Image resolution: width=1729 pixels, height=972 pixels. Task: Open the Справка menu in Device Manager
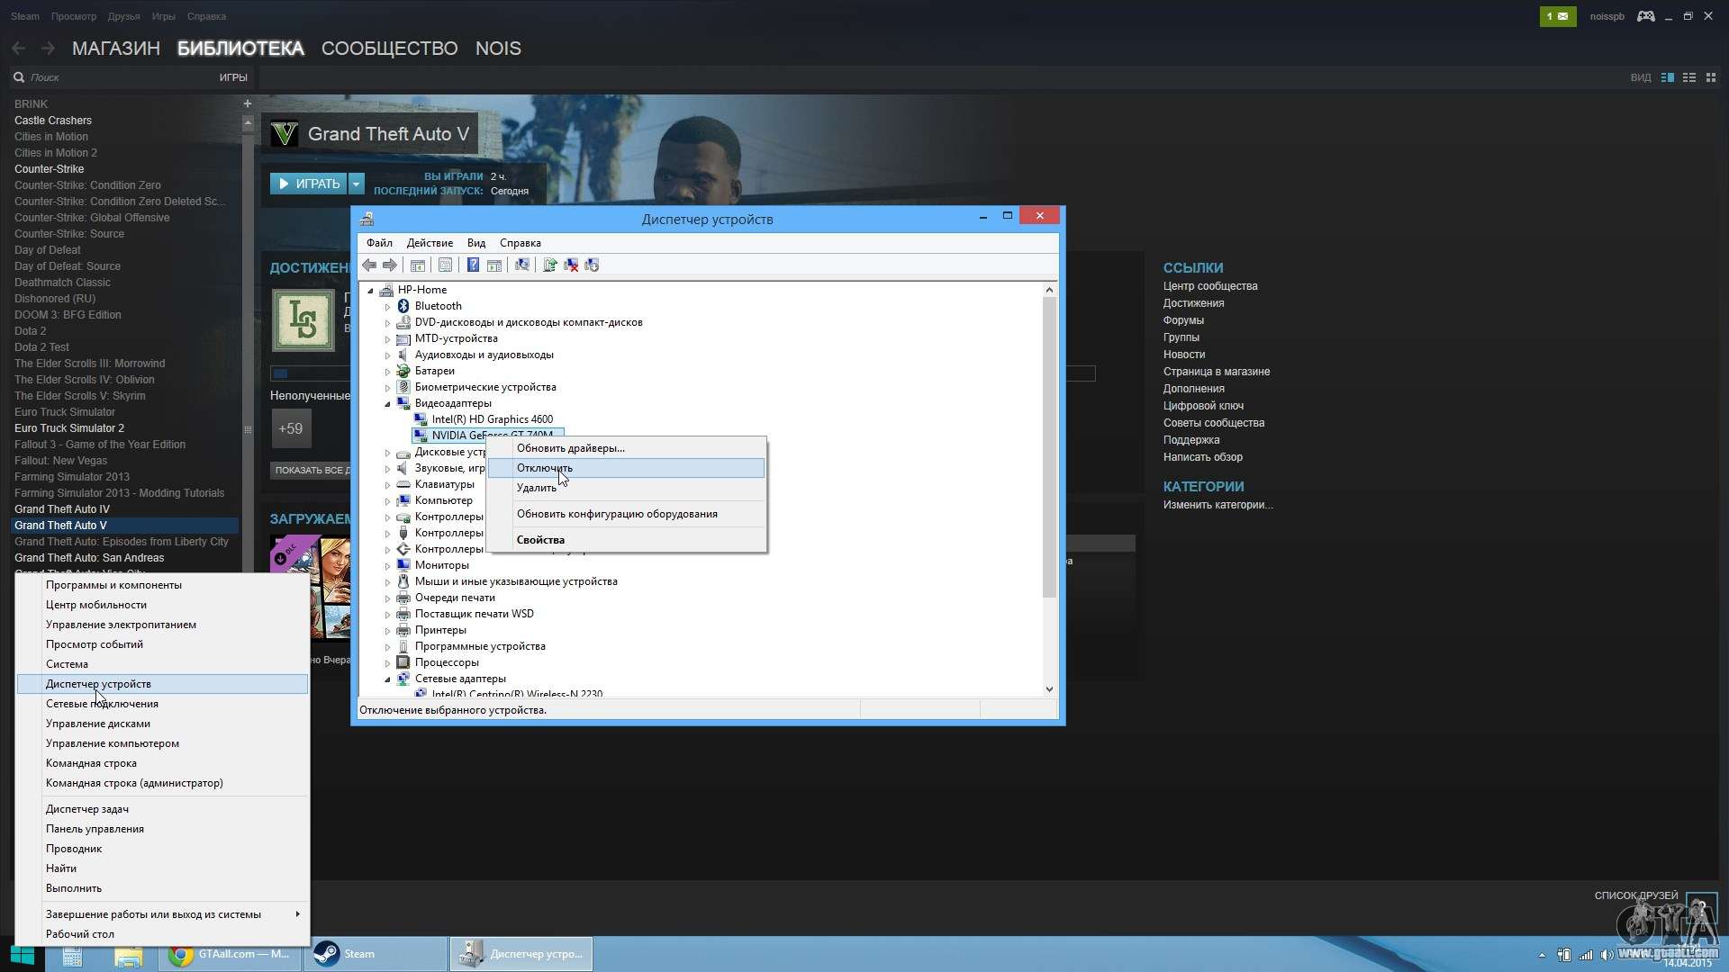[x=521, y=243]
